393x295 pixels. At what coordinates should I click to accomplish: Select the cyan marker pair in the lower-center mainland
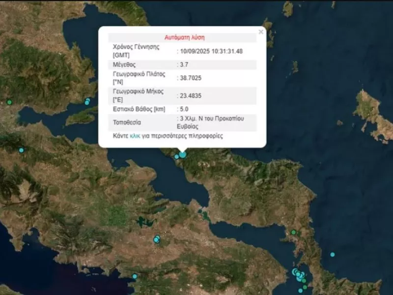tap(157, 239)
